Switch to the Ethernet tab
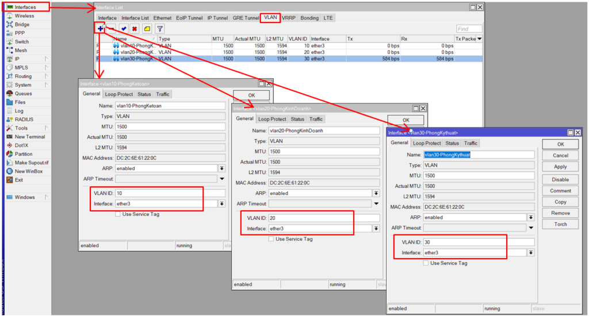 162,18
